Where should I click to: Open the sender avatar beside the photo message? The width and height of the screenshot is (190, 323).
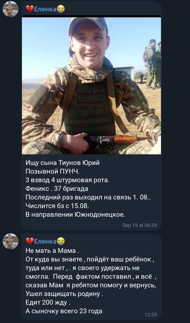click(11, 9)
